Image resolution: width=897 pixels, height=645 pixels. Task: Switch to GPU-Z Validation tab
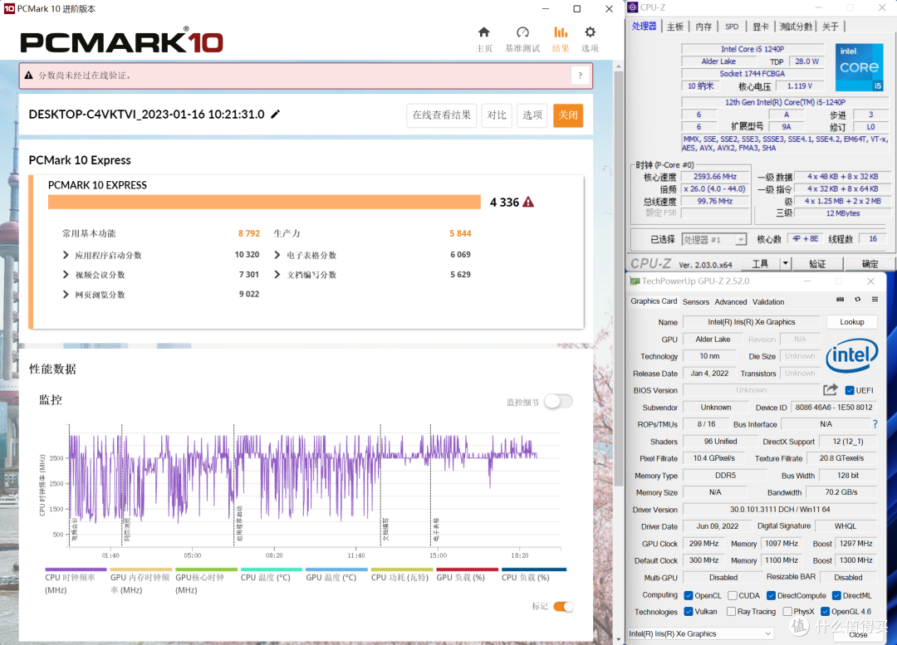(768, 302)
